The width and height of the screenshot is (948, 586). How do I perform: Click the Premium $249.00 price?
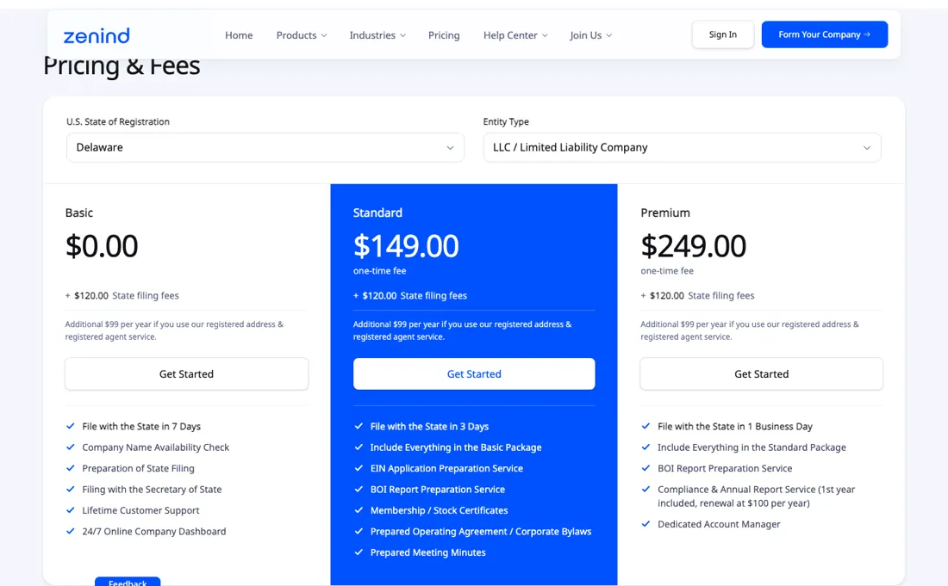(694, 245)
